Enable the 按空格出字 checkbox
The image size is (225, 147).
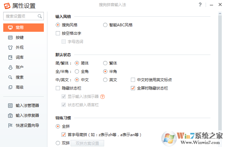(x=58, y=33)
